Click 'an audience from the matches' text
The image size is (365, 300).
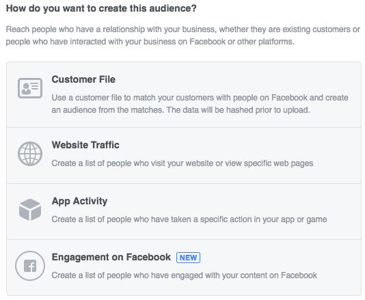108,110
